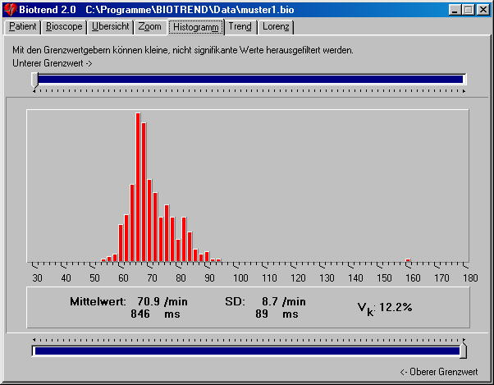Click the tallest red histogram bar
This screenshot has height=385, width=494.
coord(139,187)
